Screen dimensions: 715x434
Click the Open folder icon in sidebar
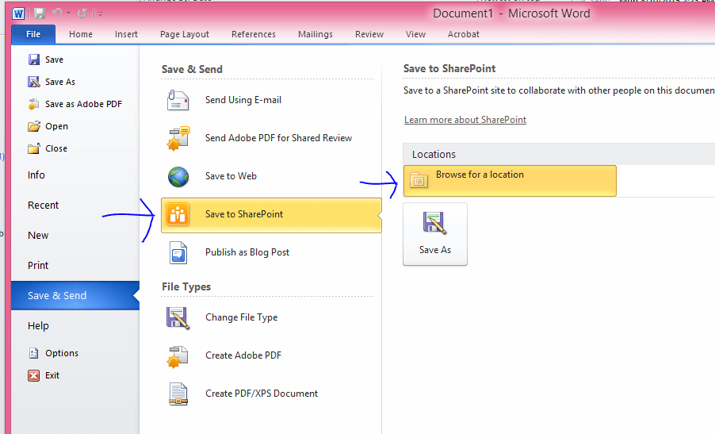pyautogui.click(x=34, y=126)
